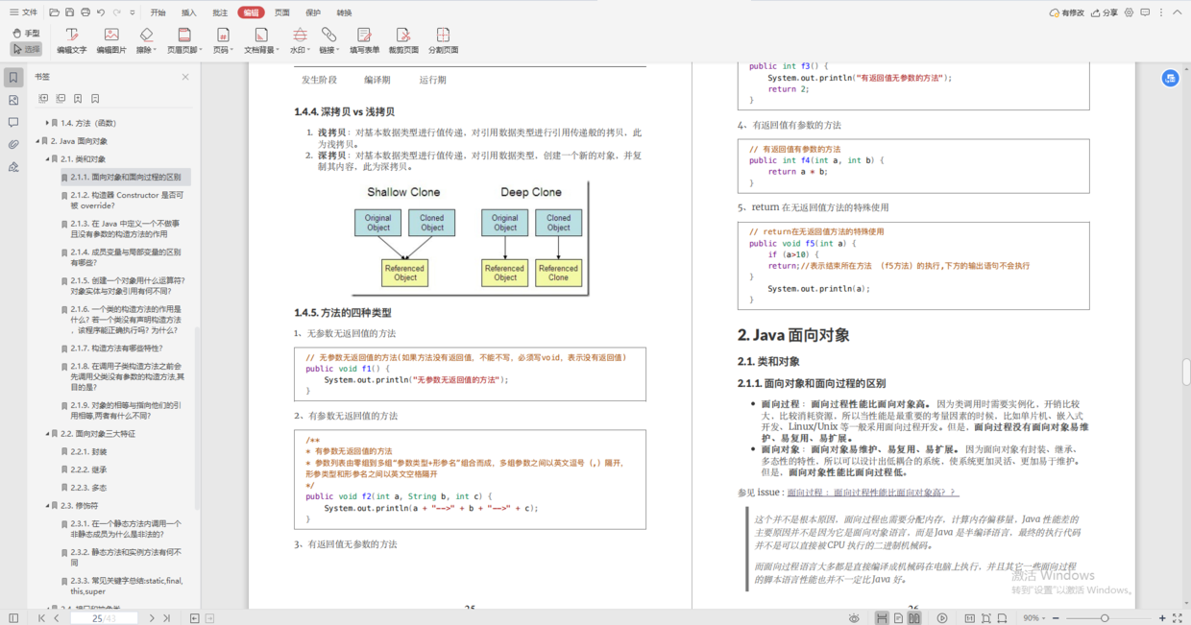Jump to the last page

pos(166,618)
